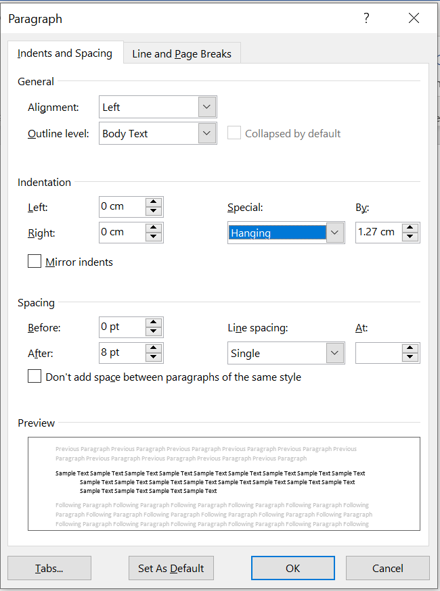Select the Indents and Spacing tab
This screenshot has height=591, width=440.
(x=66, y=52)
